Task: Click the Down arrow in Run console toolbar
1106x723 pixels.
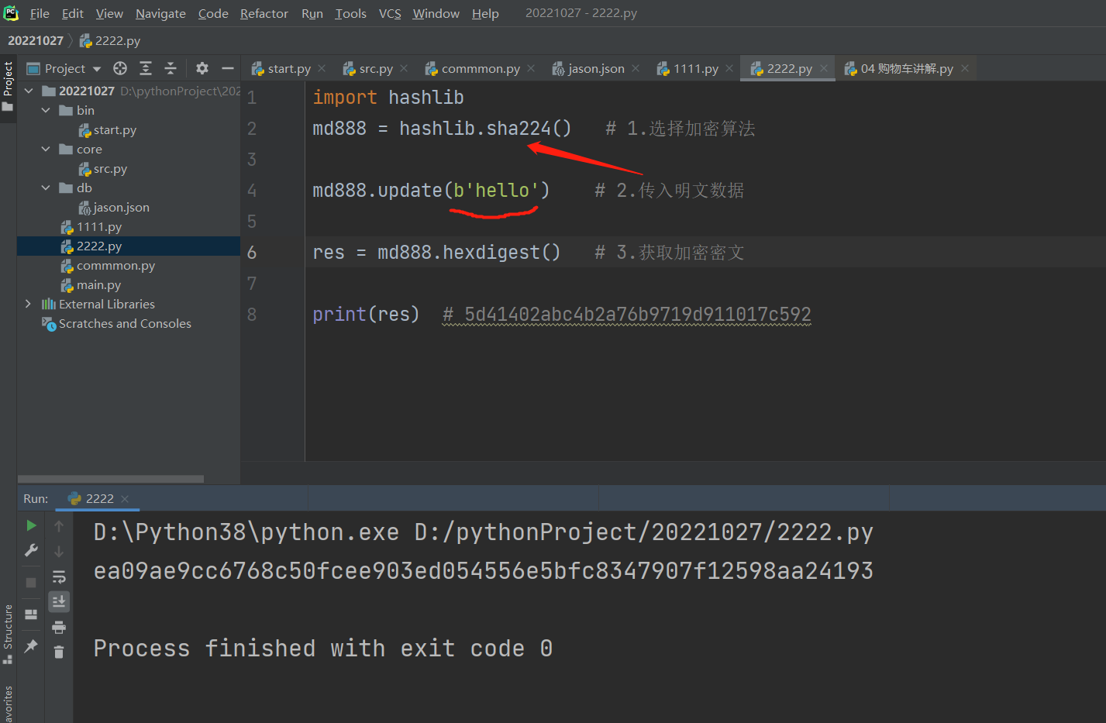Action: 59,552
